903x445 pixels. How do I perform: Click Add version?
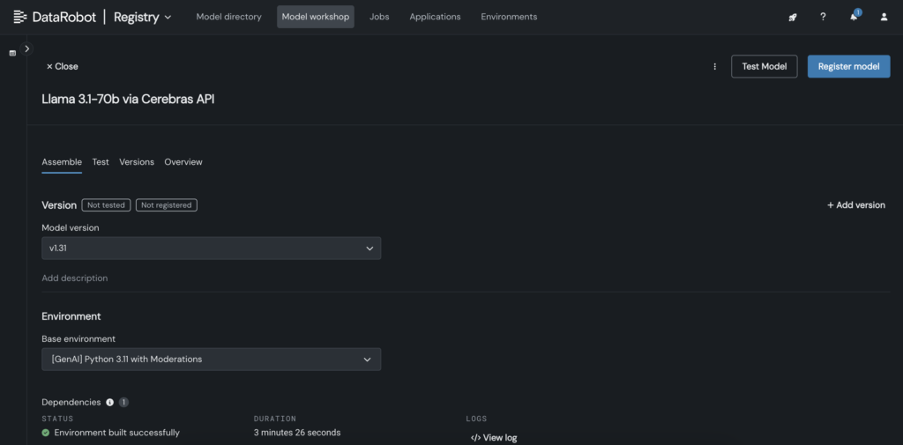pyautogui.click(x=856, y=205)
